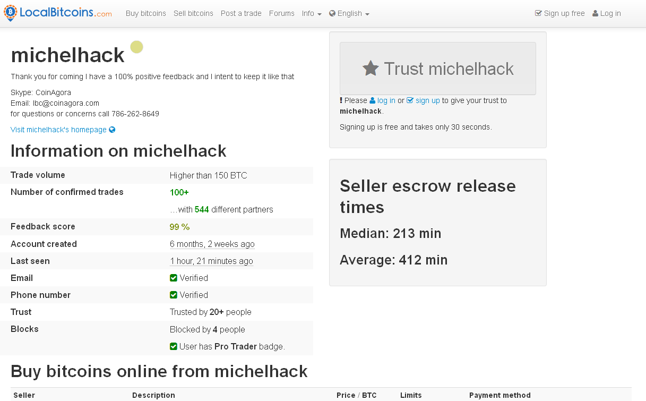Click the phone number 786-262-8649 line
The height and width of the screenshot is (401, 646).
point(85,114)
